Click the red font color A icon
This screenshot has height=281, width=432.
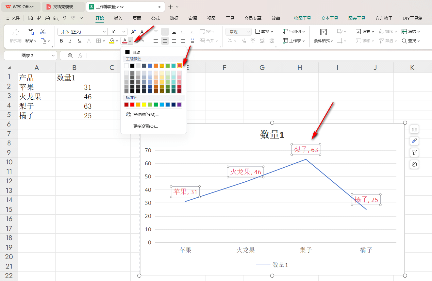[125, 41]
